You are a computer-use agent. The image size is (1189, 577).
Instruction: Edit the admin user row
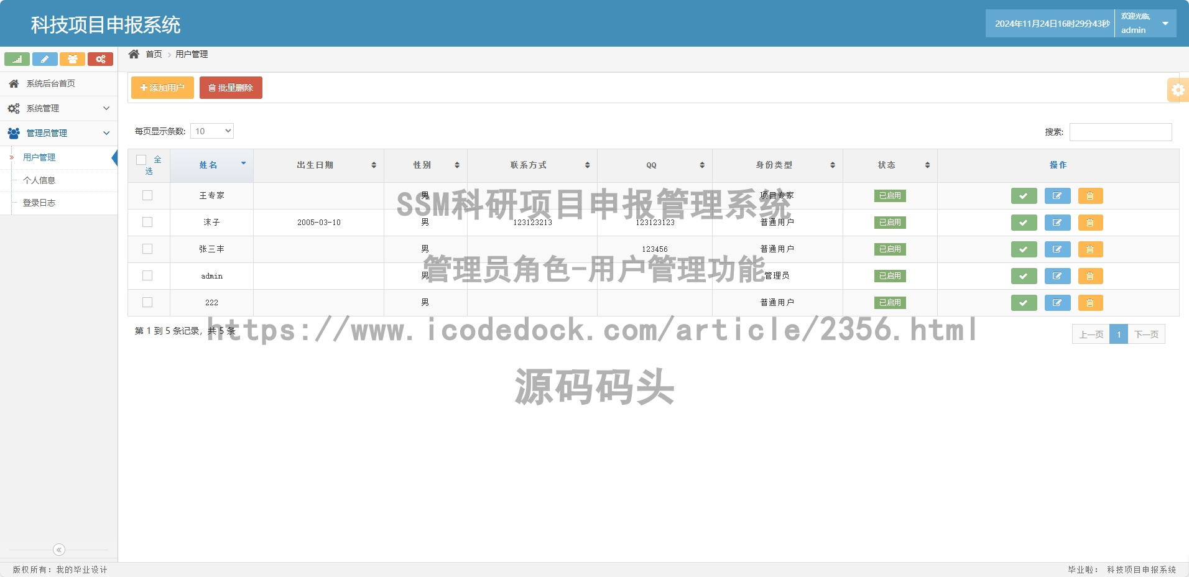point(1057,276)
